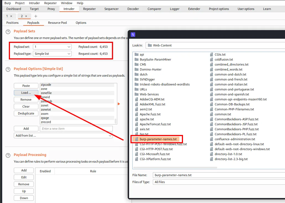This screenshot has width=285, height=203.
Task: Click the trickest-robots-disallowed-wordlists folder icon
Action: click(x=137, y=84)
